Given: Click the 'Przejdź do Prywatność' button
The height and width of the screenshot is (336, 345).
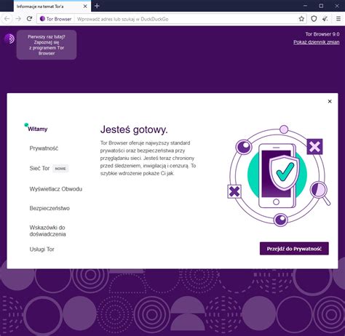Looking at the screenshot, I should pos(294,249).
